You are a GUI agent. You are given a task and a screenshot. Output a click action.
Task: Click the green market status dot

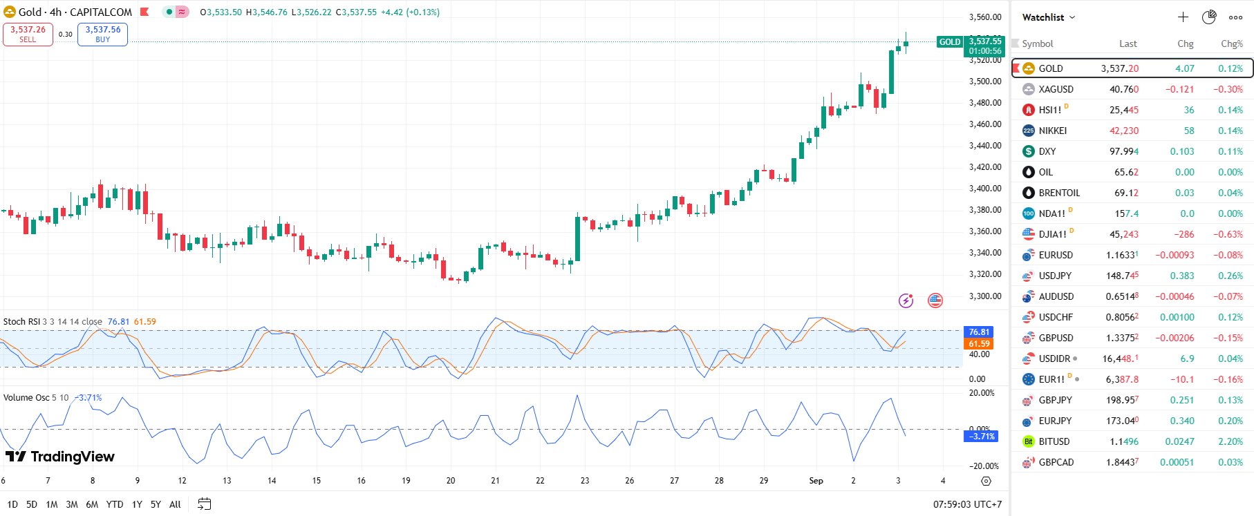tap(169, 12)
